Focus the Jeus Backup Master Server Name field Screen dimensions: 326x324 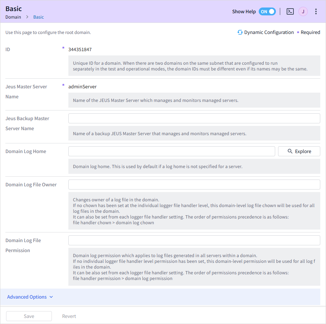coord(194,118)
